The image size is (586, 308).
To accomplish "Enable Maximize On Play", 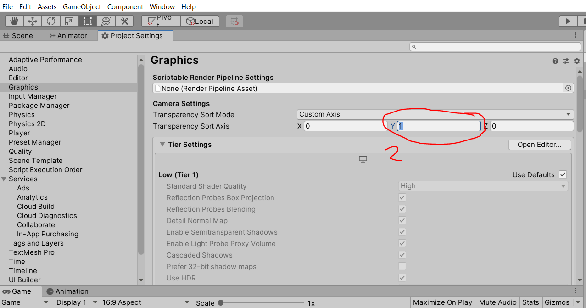I will 442,302.
